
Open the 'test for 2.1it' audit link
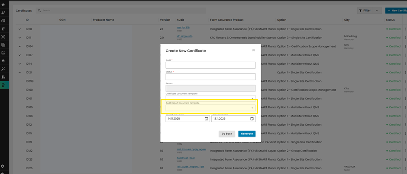coord(183,28)
